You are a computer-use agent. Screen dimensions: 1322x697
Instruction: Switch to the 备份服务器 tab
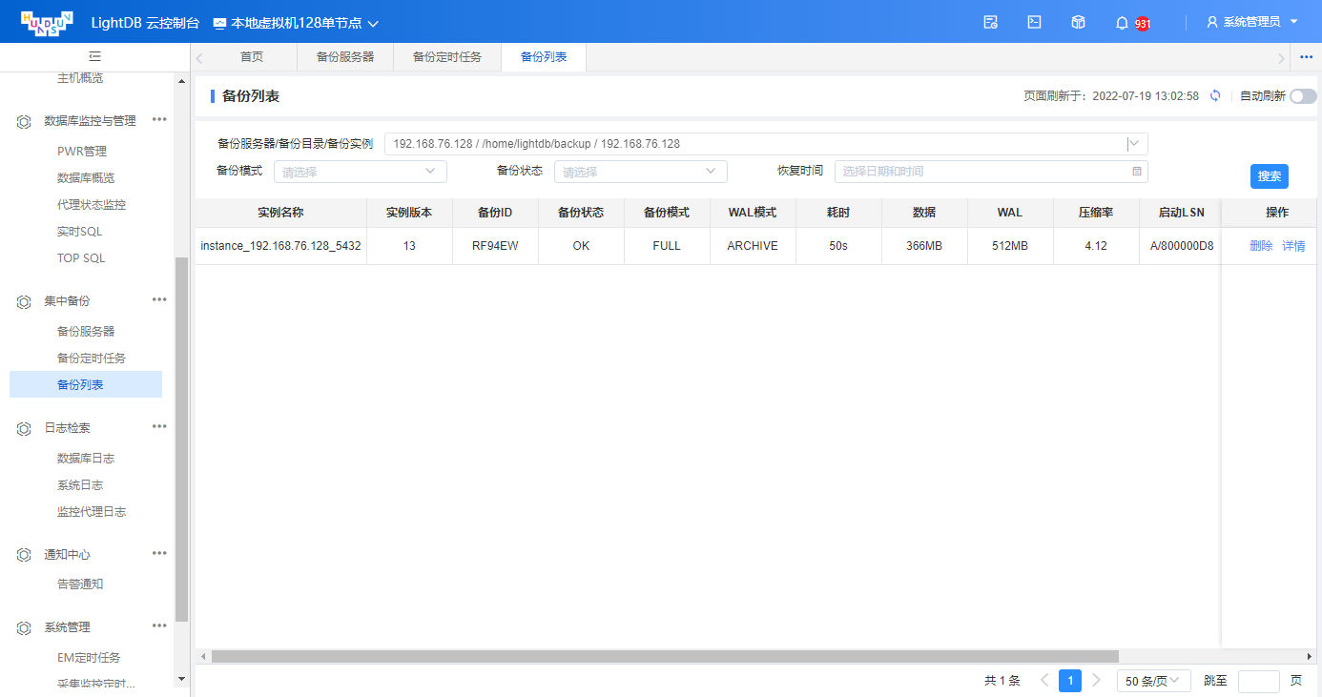point(345,57)
